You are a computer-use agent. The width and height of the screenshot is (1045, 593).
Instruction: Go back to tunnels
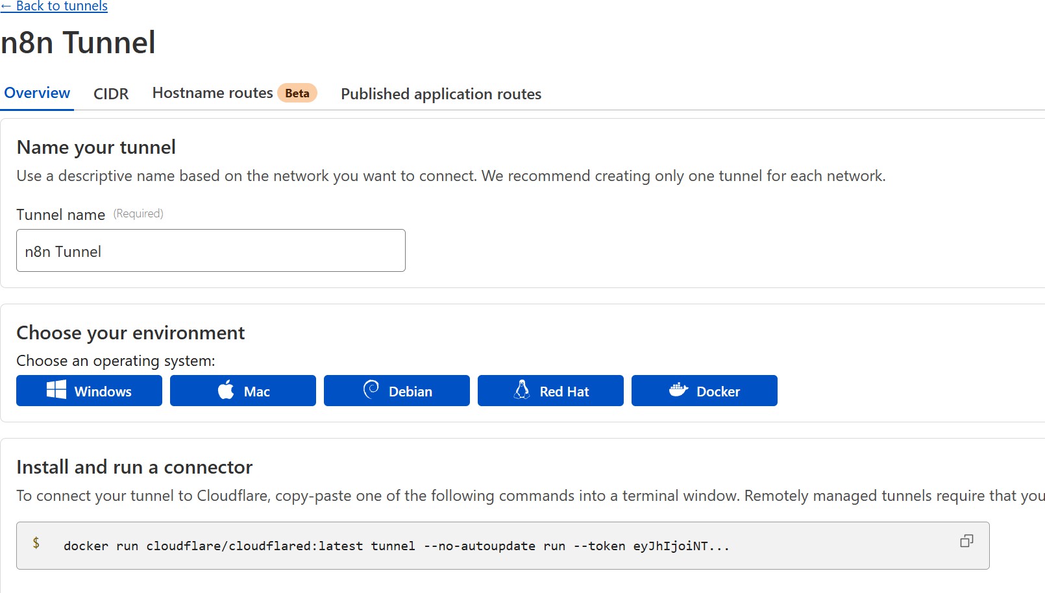55,6
